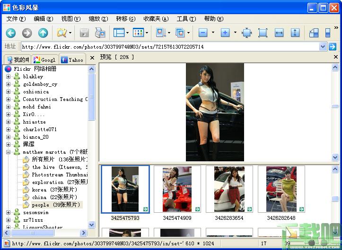Click thumbnail list scroll-up arrow
The image size is (342, 250).
pyautogui.click(x=335, y=169)
